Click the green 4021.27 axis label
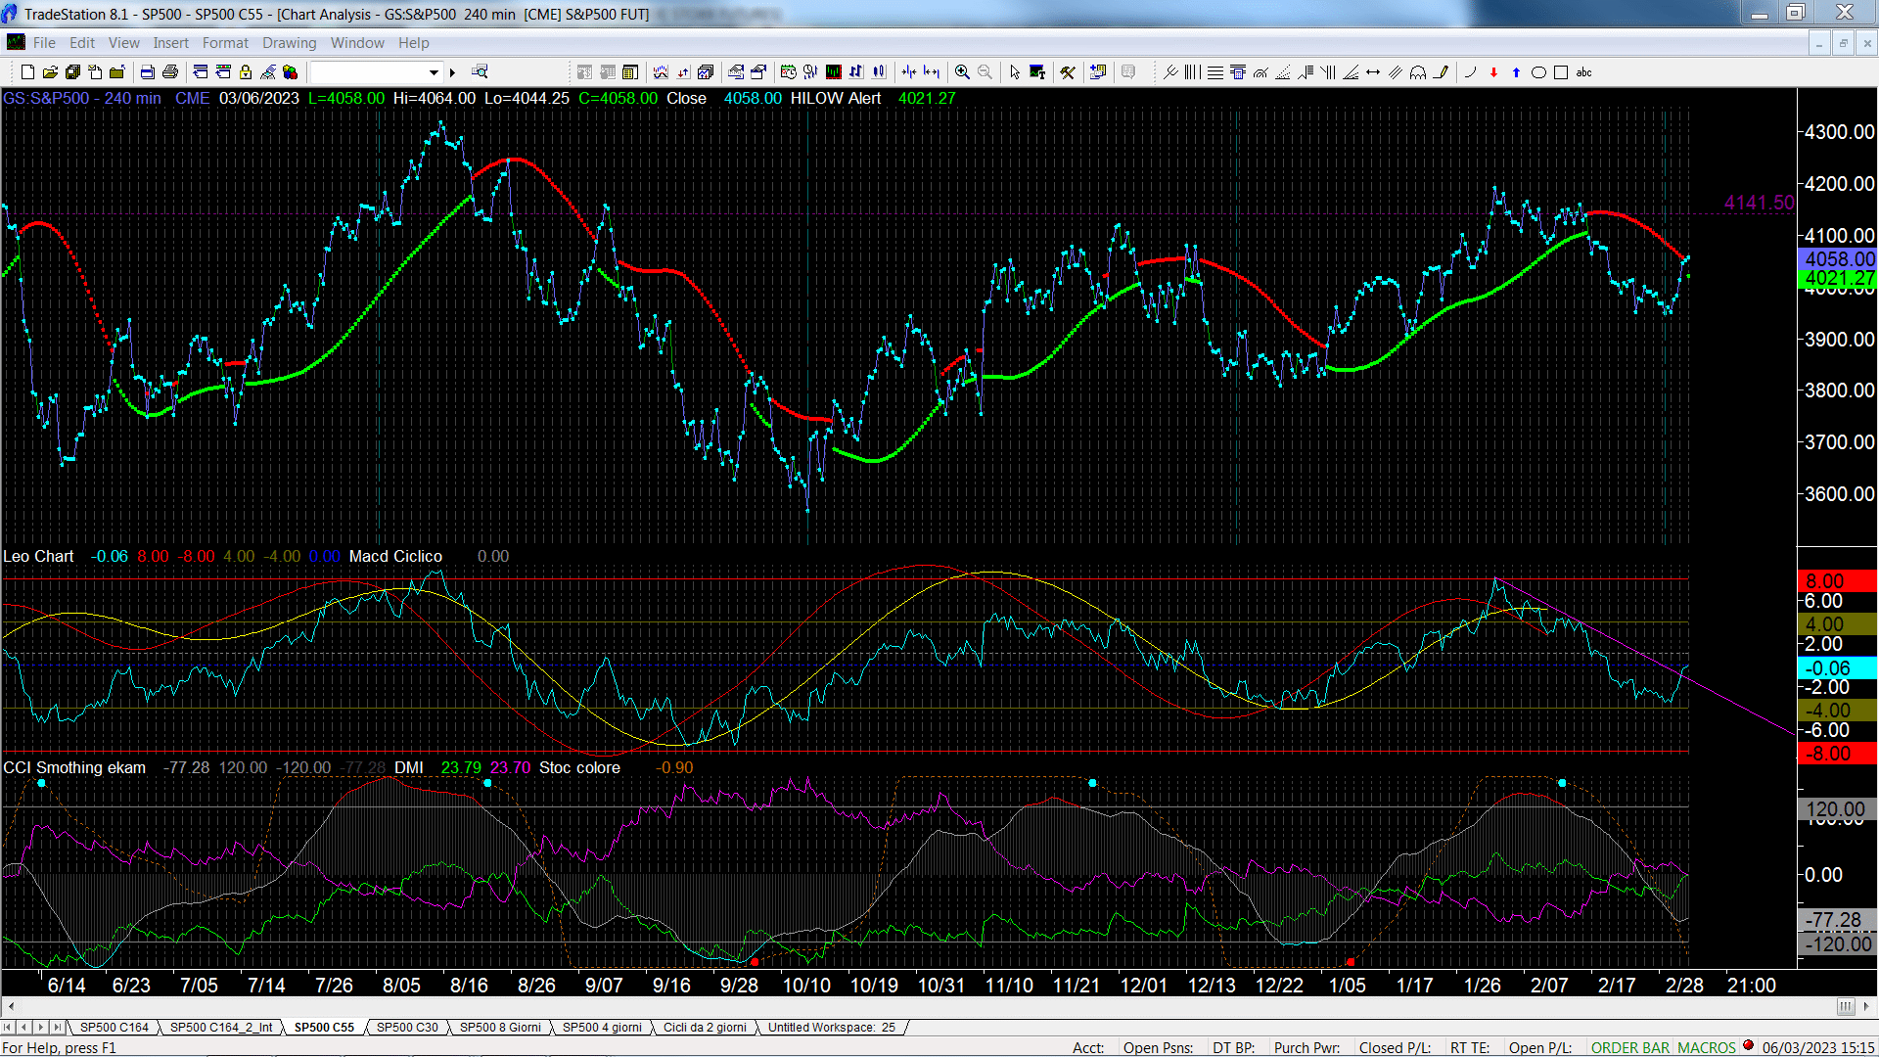Image resolution: width=1879 pixels, height=1057 pixels. tap(1839, 279)
